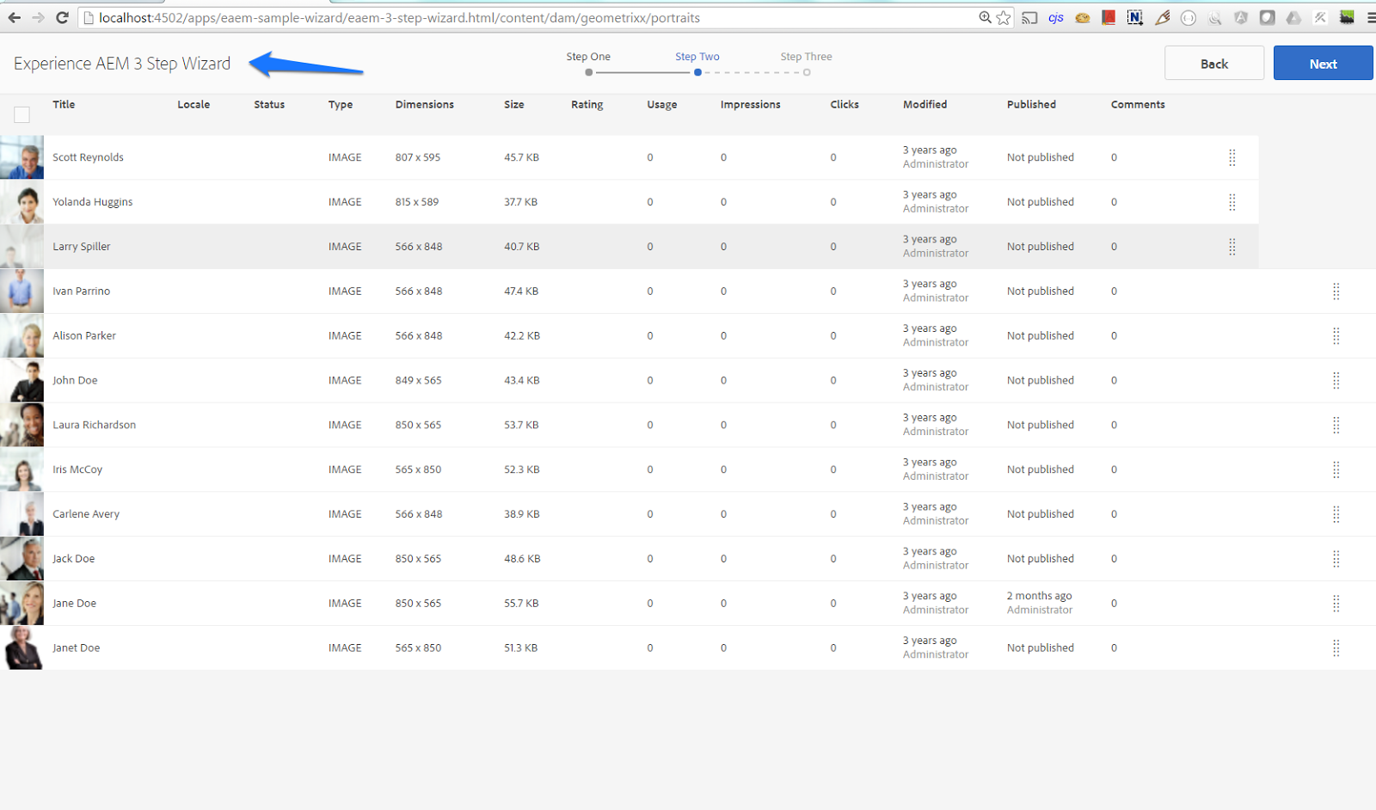Click the Next button
This screenshot has height=810, width=1376.
click(x=1323, y=63)
